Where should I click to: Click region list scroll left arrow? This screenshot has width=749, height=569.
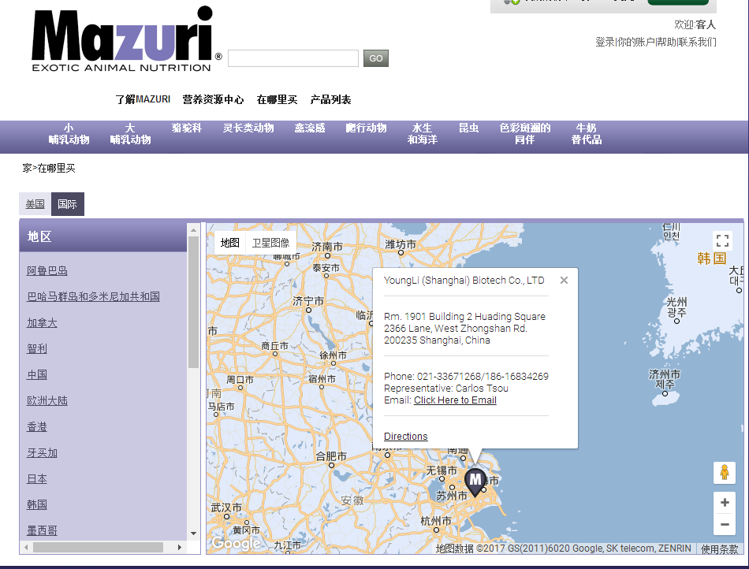(x=26, y=547)
